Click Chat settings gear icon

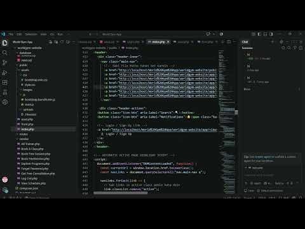click(x=281, y=42)
